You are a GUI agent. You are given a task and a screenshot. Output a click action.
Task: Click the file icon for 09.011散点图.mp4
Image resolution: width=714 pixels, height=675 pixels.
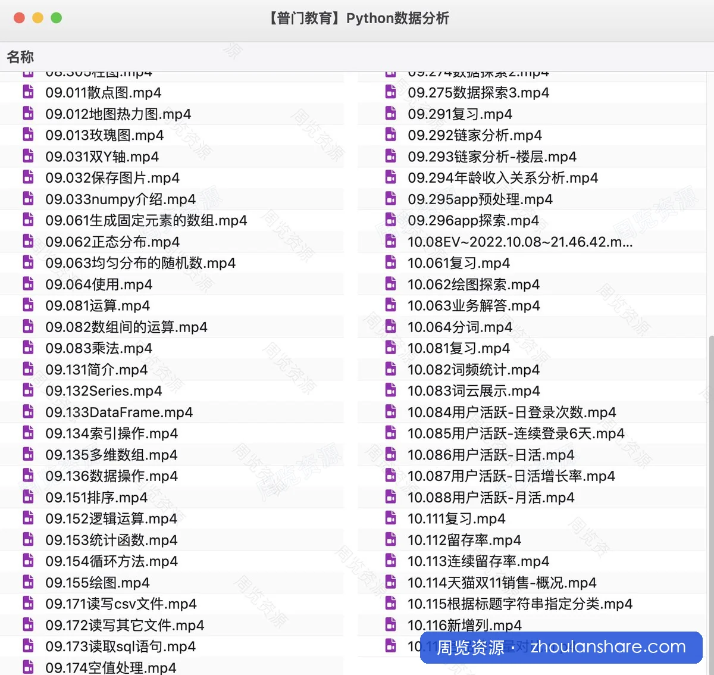(x=28, y=92)
